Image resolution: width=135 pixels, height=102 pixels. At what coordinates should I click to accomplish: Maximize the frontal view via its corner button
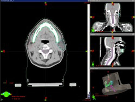(133, 1)
